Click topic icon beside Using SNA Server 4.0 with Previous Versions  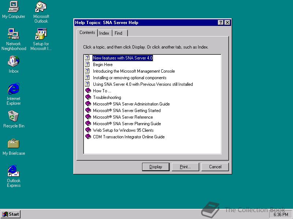coord(87,84)
